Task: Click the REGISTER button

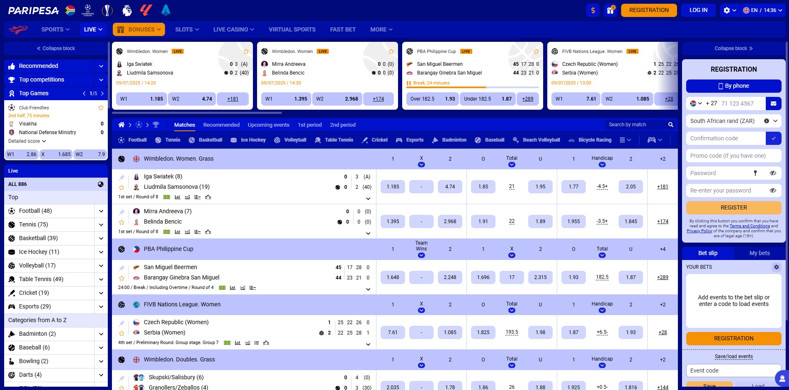Action: [x=733, y=207]
